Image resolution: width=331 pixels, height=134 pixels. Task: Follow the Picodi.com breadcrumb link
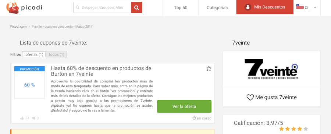[x=18, y=27]
